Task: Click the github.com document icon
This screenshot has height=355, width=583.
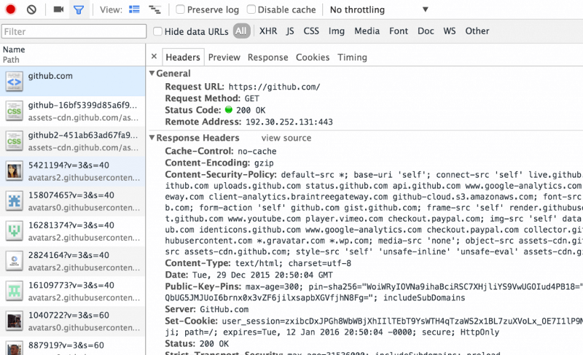Action: click(x=14, y=82)
